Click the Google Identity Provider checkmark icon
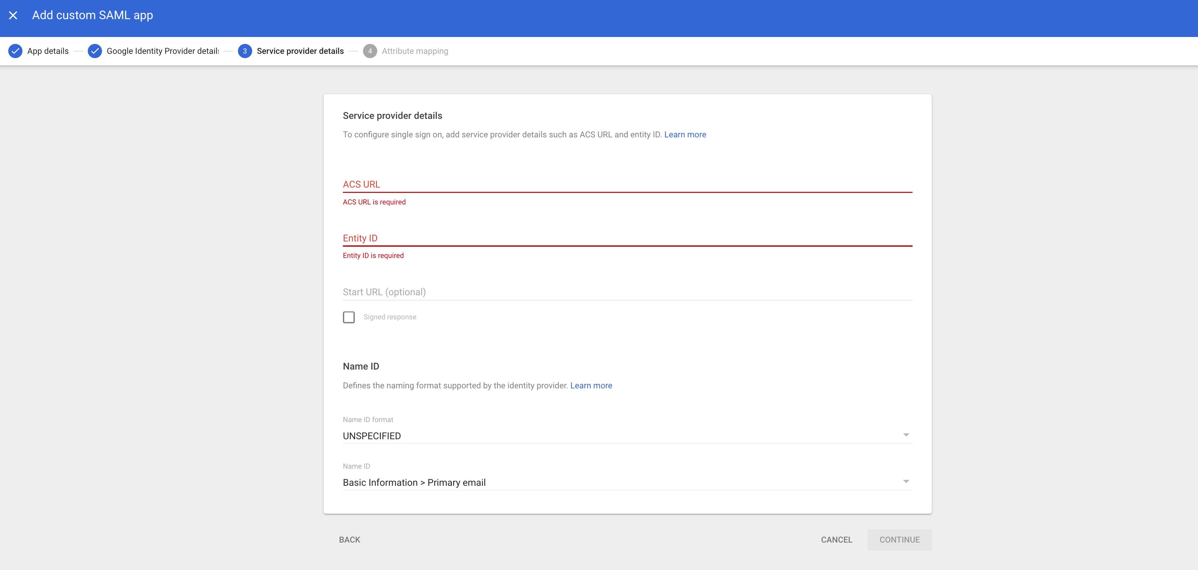This screenshot has width=1198, height=570. pyautogui.click(x=95, y=51)
